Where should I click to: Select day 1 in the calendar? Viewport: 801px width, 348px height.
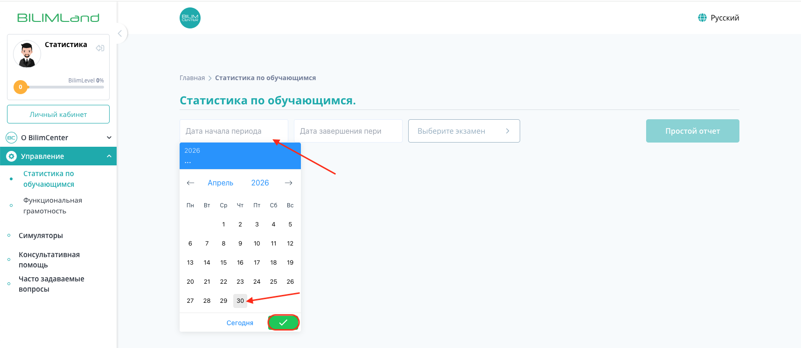click(223, 224)
